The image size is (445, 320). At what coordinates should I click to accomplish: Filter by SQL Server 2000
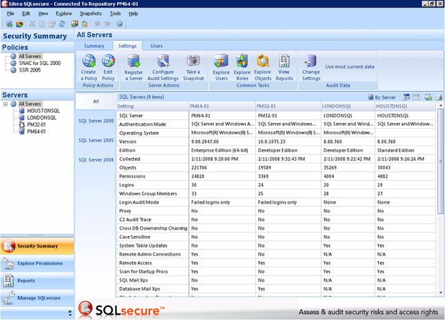96,121
